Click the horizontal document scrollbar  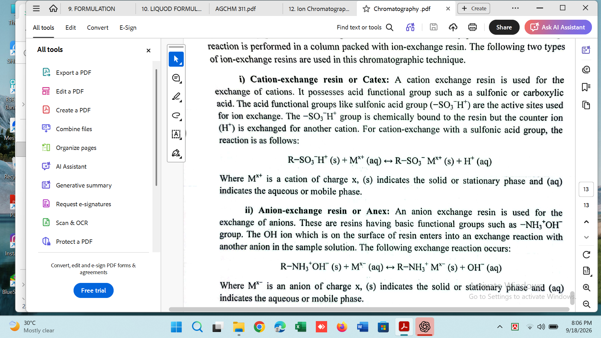[369, 309]
